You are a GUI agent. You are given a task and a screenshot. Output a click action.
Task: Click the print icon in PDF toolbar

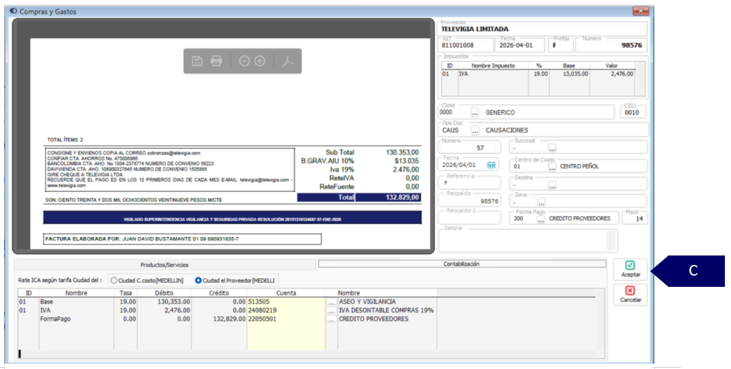click(x=216, y=61)
